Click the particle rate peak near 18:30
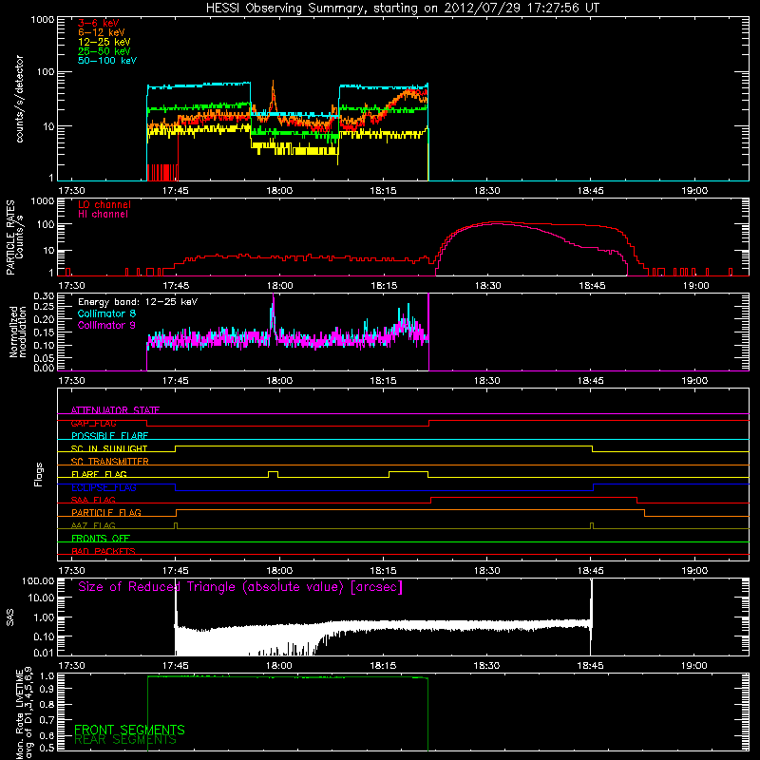This screenshot has height=760, width=760. [494, 223]
